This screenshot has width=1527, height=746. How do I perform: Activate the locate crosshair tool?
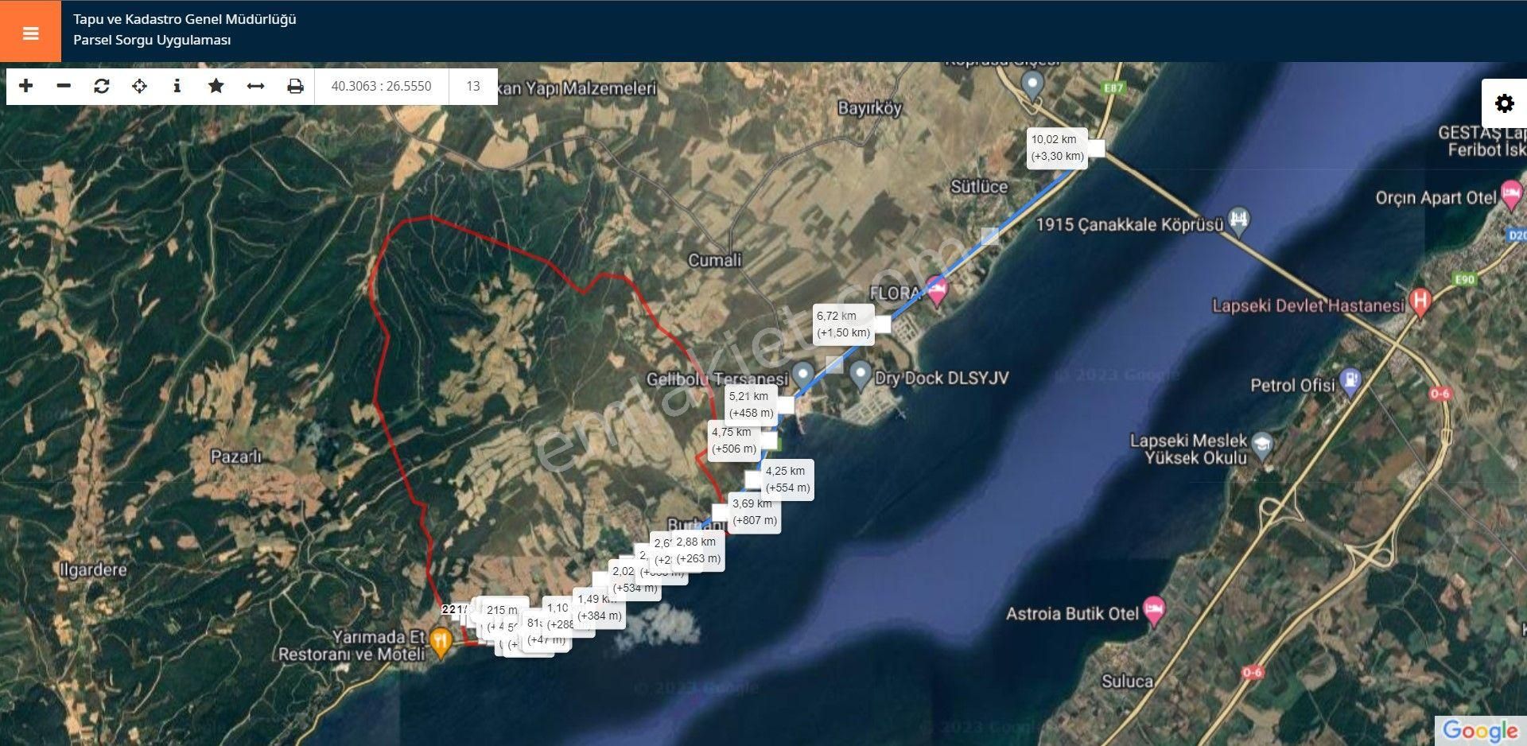(139, 86)
